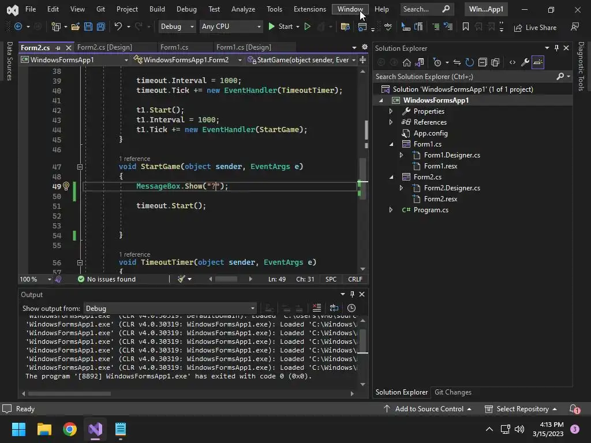Click the Find in Files toolbar icon
Screen dimensions: 591x443
[x=345, y=27]
